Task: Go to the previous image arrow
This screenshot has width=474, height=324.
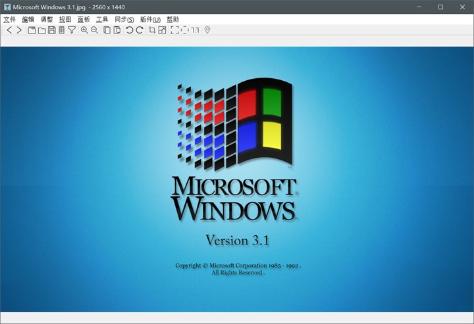Action: pyautogui.click(x=9, y=30)
